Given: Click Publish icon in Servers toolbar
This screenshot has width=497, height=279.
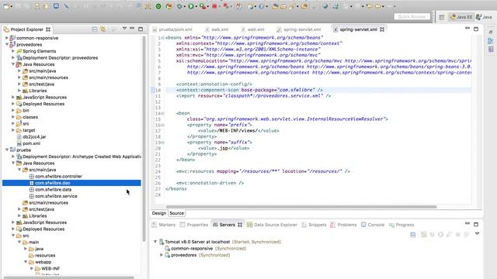Looking at the screenshot, I should (466, 234).
